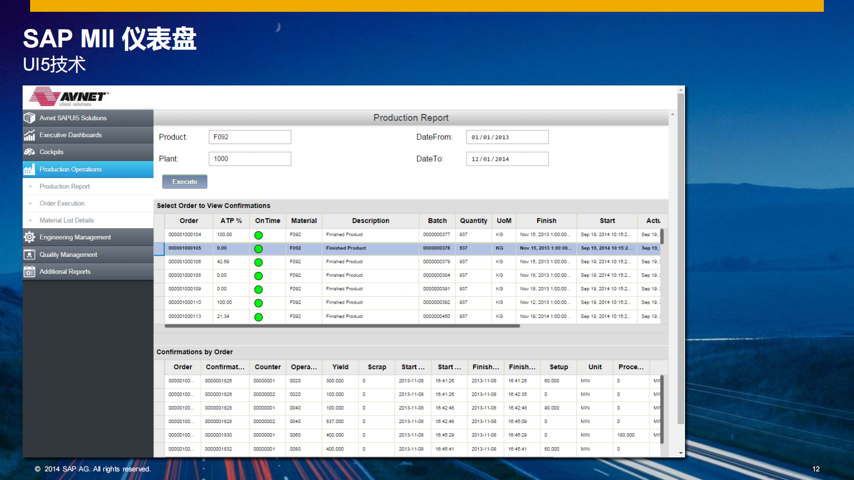Open Additional Reports menu item
Screen dimensions: 854x480
[88, 271]
